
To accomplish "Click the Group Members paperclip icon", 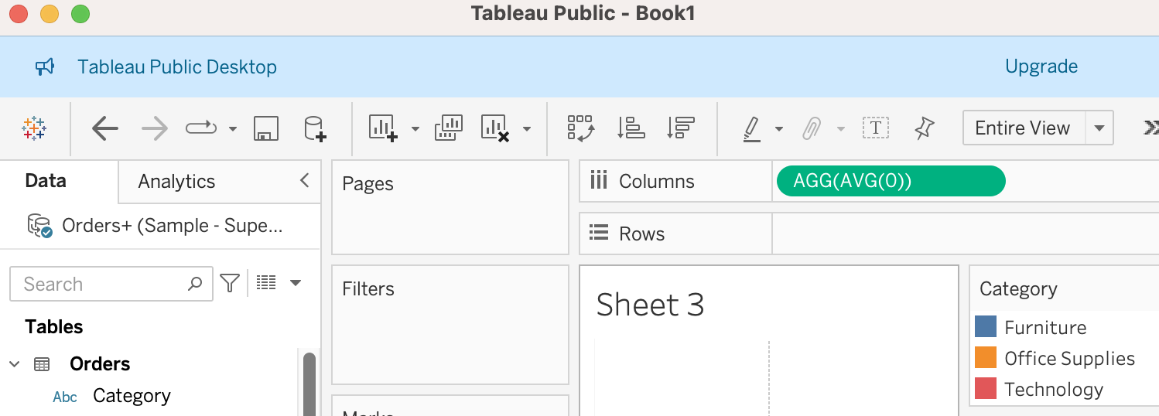I will (x=811, y=128).
